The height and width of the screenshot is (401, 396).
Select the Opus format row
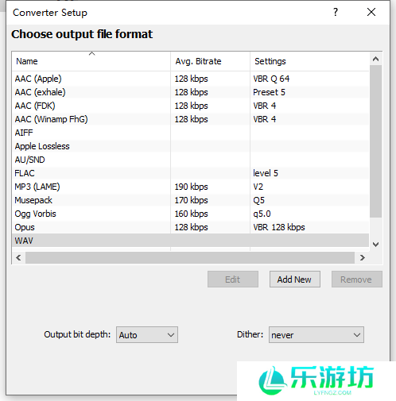[190, 227]
